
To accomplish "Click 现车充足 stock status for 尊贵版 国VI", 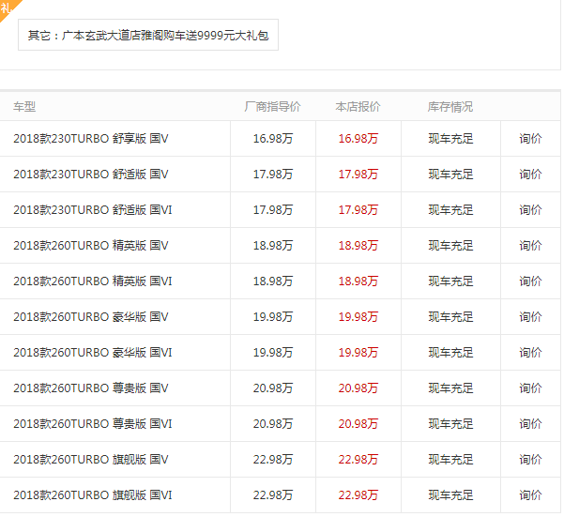I will (450, 424).
